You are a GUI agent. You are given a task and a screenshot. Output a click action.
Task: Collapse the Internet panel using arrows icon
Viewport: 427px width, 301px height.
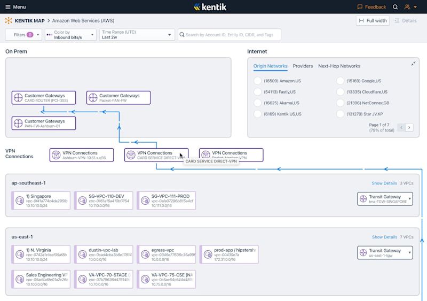pos(413,64)
